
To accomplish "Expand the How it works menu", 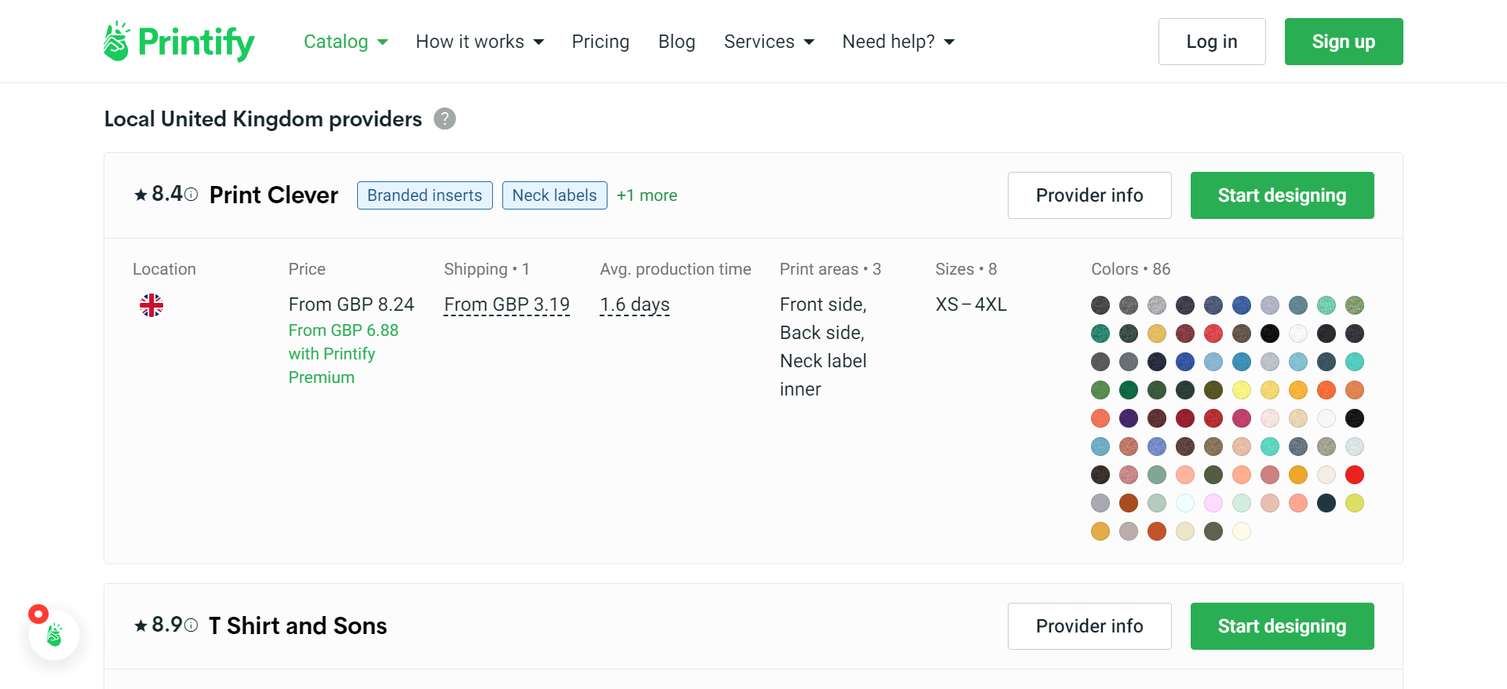I will click(x=479, y=42).
